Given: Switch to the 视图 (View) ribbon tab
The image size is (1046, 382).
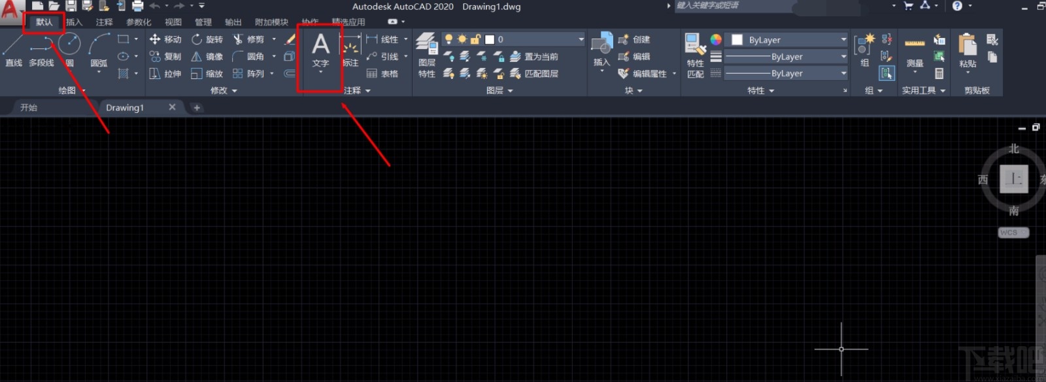Looking at the screenshot, I should click(x=173, y=22).
